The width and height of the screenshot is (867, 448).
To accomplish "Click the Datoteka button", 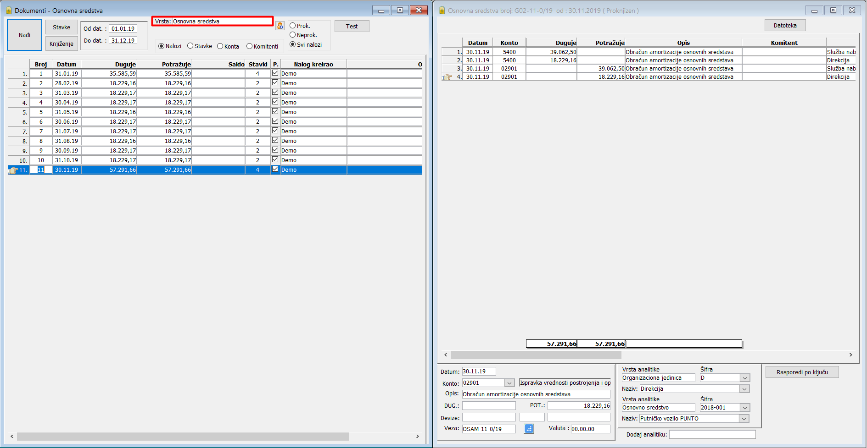I will [x=785, y=26].
